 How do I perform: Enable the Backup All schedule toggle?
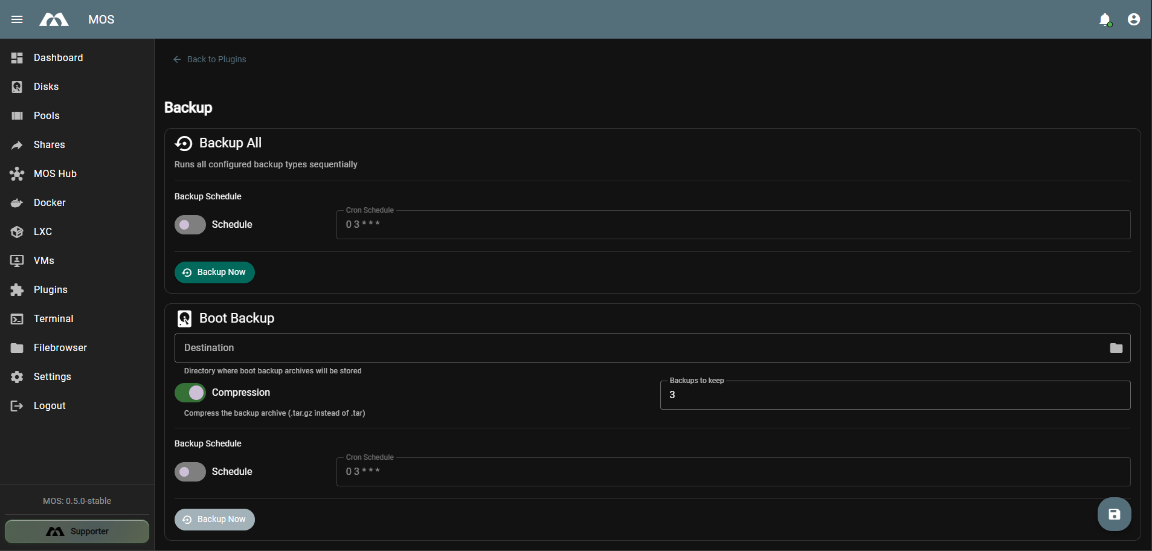pyautogui.click(x=190, y=225)
